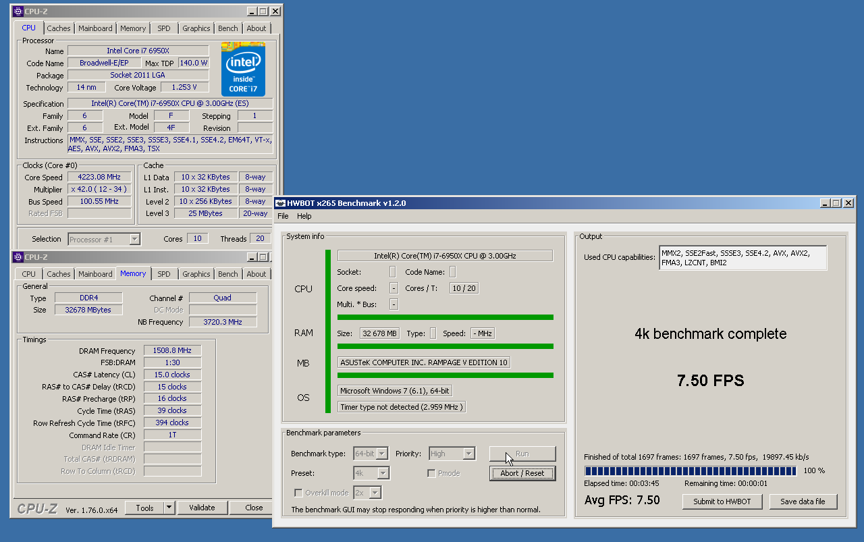The height and width of the screenshot is (542, 864).
Task: Open the Processor #1 selection dropdown
Action: pos(134,238)
